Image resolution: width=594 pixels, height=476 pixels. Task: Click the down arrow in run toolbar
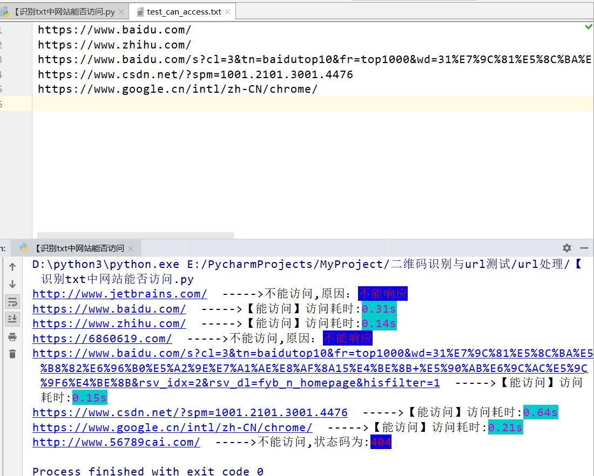[x=12, y=284]
